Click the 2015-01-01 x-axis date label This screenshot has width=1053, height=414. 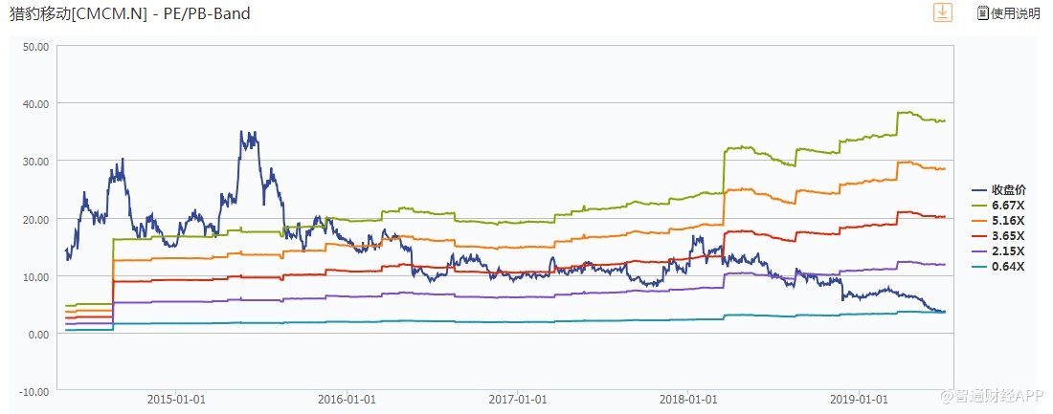(x=176, y=399)
